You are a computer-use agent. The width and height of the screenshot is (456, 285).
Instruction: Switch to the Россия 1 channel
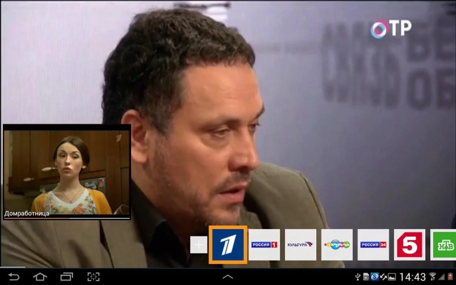pos(264,245)
